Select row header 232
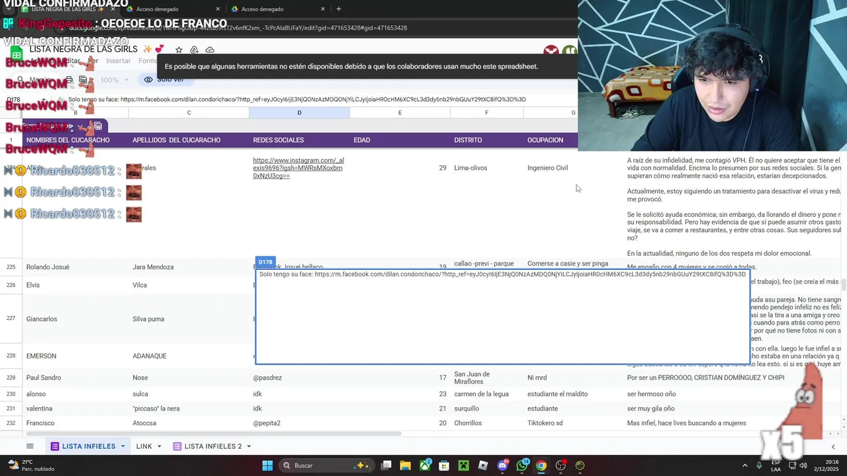 [11, 423]
